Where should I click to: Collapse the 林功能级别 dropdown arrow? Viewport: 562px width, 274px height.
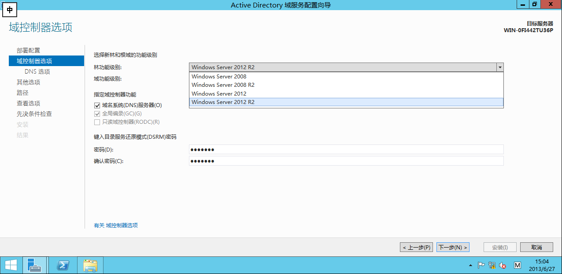pos(499,67)
